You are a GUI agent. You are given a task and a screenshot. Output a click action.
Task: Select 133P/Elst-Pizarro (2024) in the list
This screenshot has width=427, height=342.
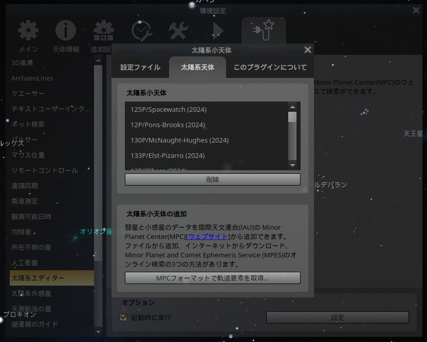coord(207,156)
